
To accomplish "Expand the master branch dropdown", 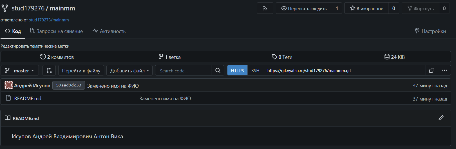I will [20, 70].
